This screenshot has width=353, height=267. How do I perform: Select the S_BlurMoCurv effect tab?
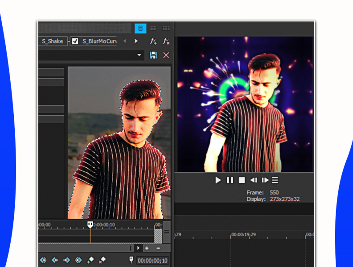[94, 41]
